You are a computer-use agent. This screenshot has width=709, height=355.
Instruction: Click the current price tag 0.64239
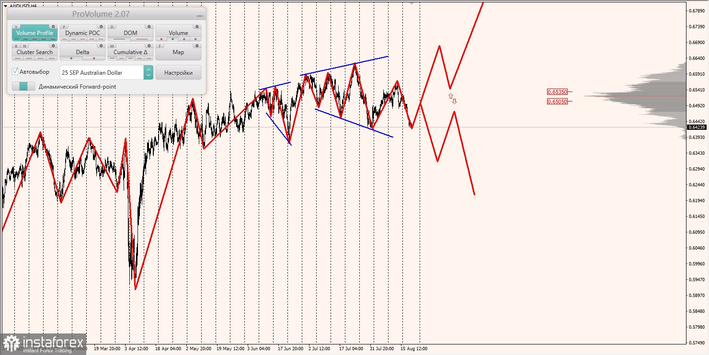coord(697,127)
